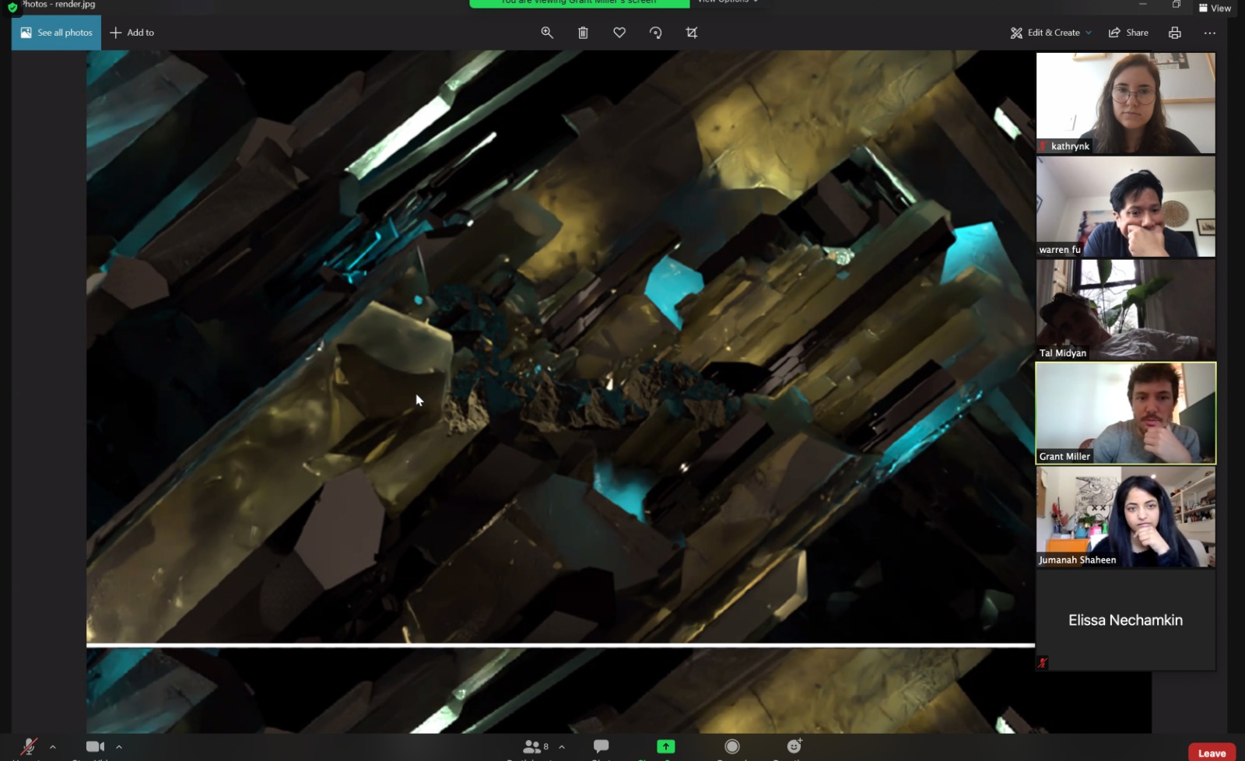Open the Edit & Create dropdown
Screen dimensions: 1245x761
coord(1050,33)
